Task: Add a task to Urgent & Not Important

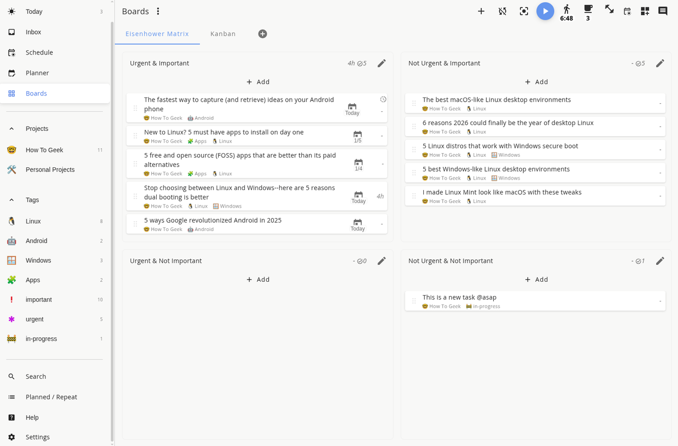Action: click(258, 279)
